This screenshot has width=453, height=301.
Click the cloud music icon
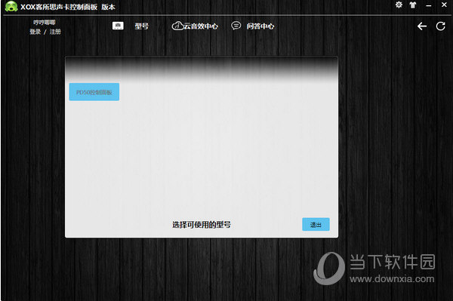click(x=177, y=26)
